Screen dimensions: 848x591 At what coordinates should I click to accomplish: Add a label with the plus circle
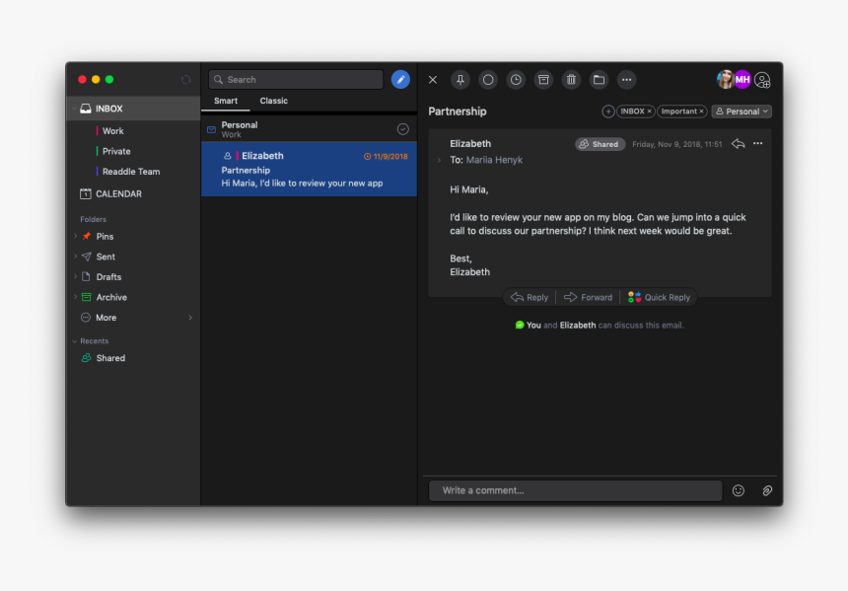(x=607, y=111)
